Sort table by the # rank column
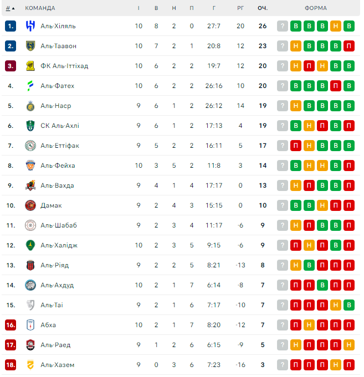This screenshot has width=364, height=377. pyautogui.click(x=10, y=8)
